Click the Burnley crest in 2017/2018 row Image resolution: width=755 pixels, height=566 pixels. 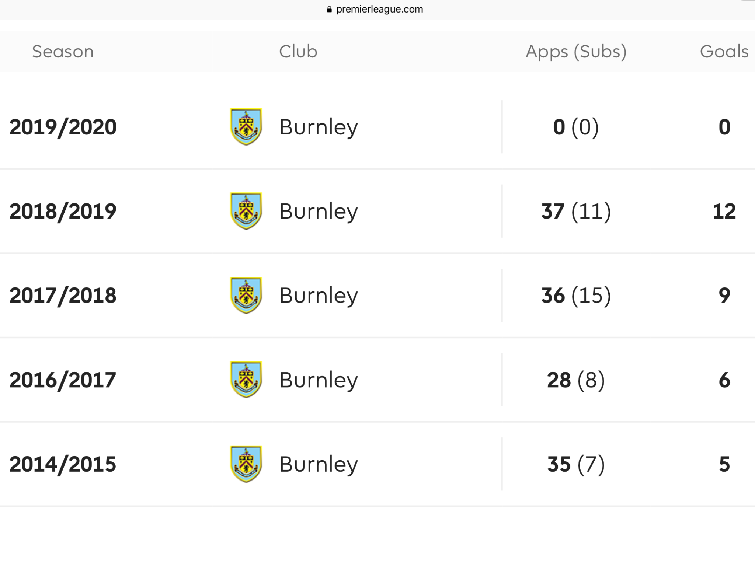tap(246, 295)
